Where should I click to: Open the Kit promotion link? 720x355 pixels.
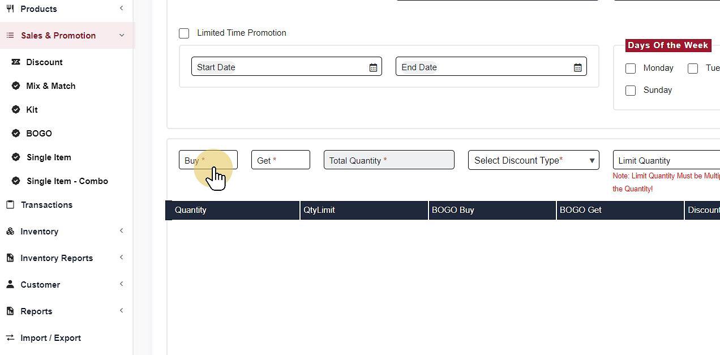tap(32, 110)
